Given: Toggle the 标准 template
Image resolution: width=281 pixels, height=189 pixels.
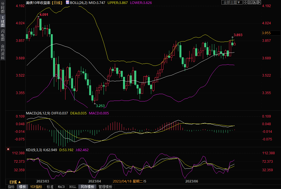Looking at the screenshot, I should click(50, 187).
